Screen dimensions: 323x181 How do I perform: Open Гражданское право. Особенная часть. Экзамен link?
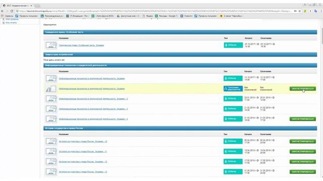pyautogui.click(x=81, y=45)
